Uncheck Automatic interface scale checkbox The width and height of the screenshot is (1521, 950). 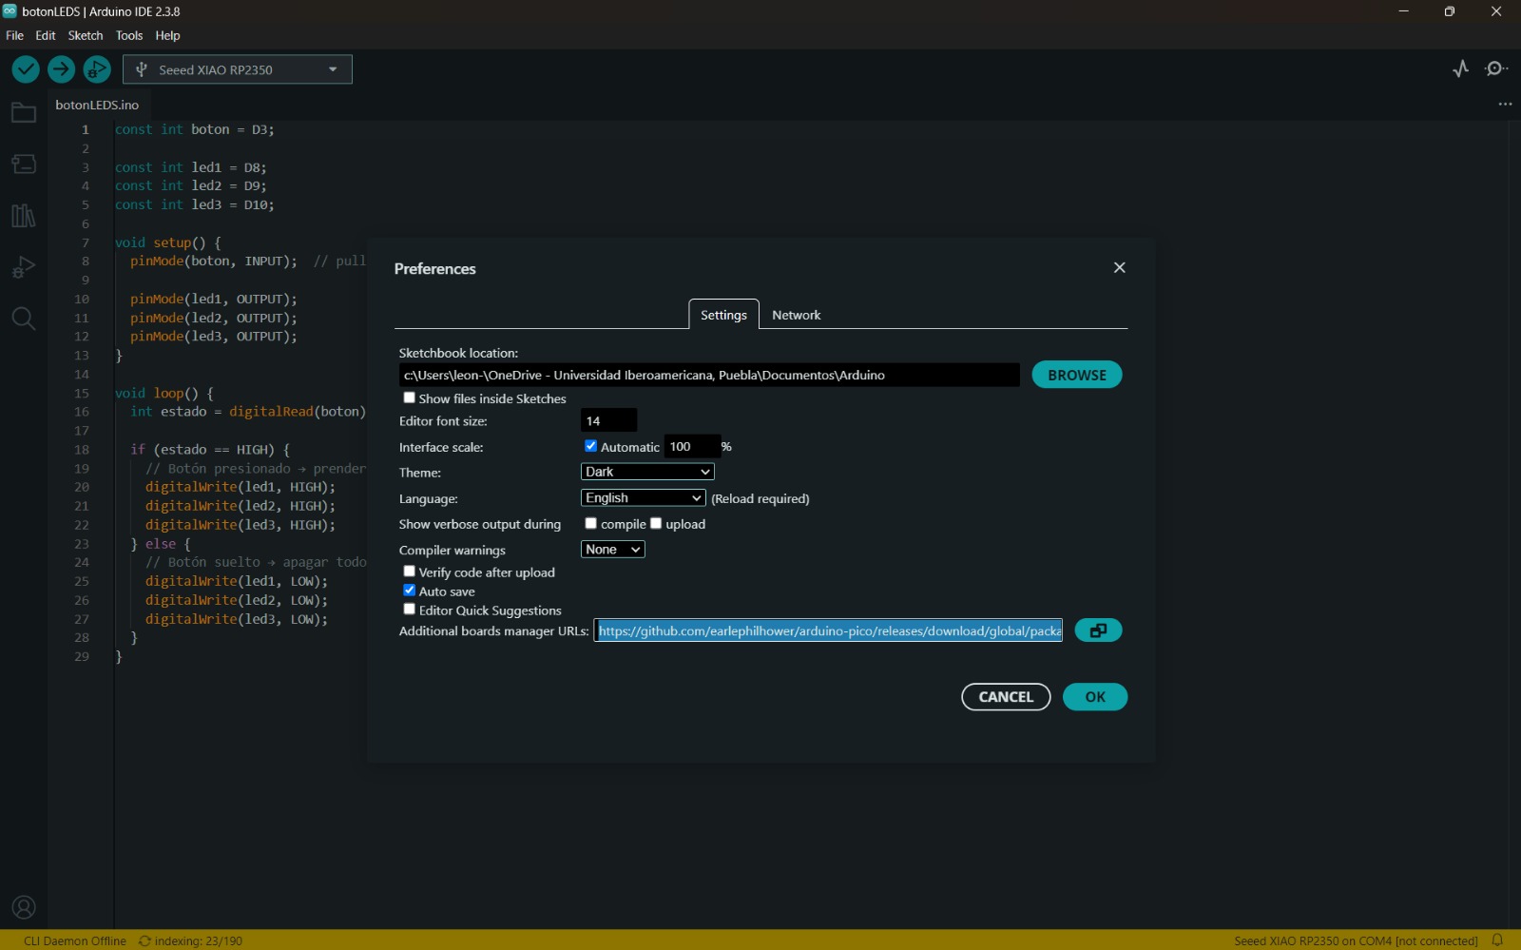tap(590, 446)
